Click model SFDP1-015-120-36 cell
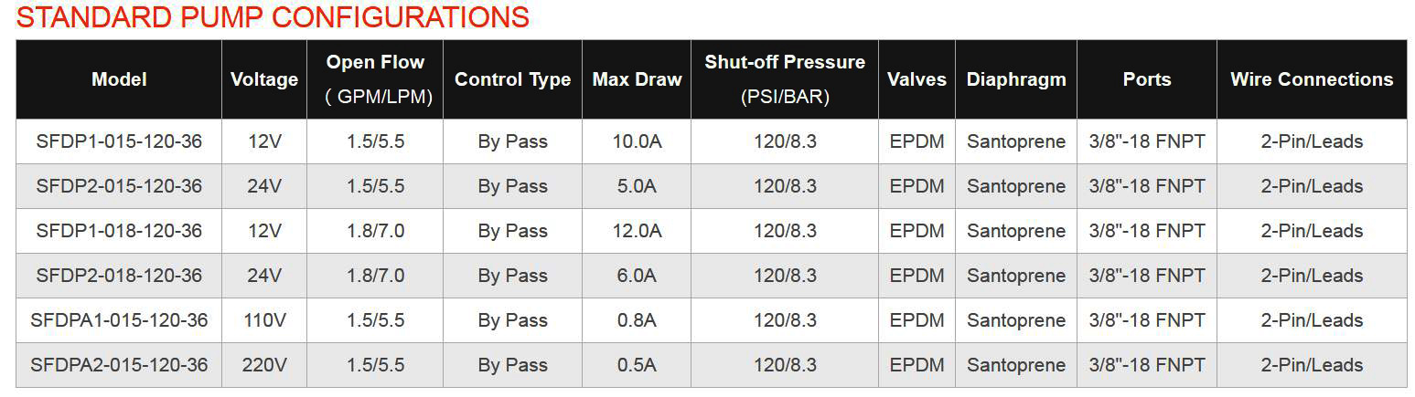Viewport: 1415px width, 397px height. (119, 141)
